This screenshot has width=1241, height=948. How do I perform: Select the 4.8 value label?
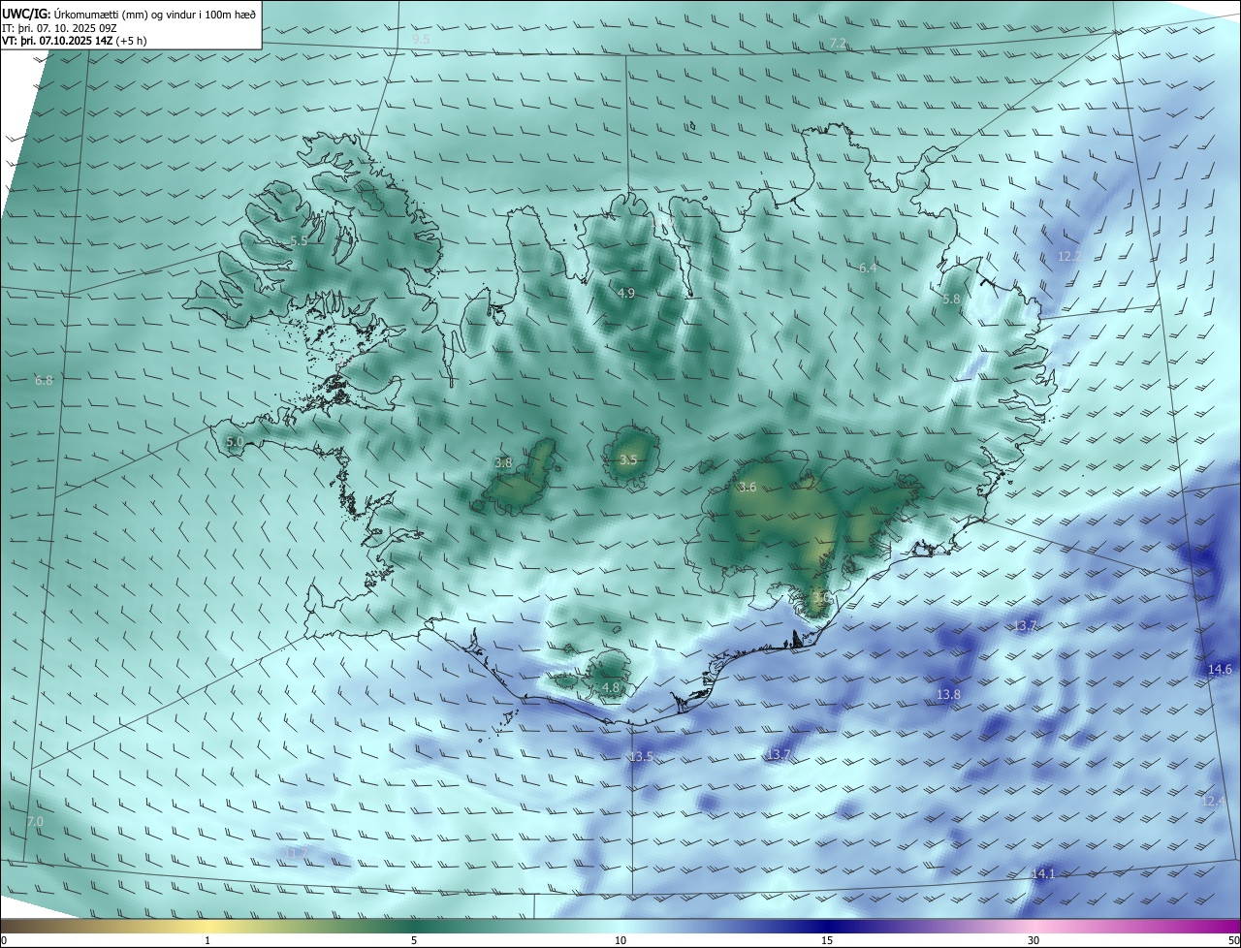[611, 688]
